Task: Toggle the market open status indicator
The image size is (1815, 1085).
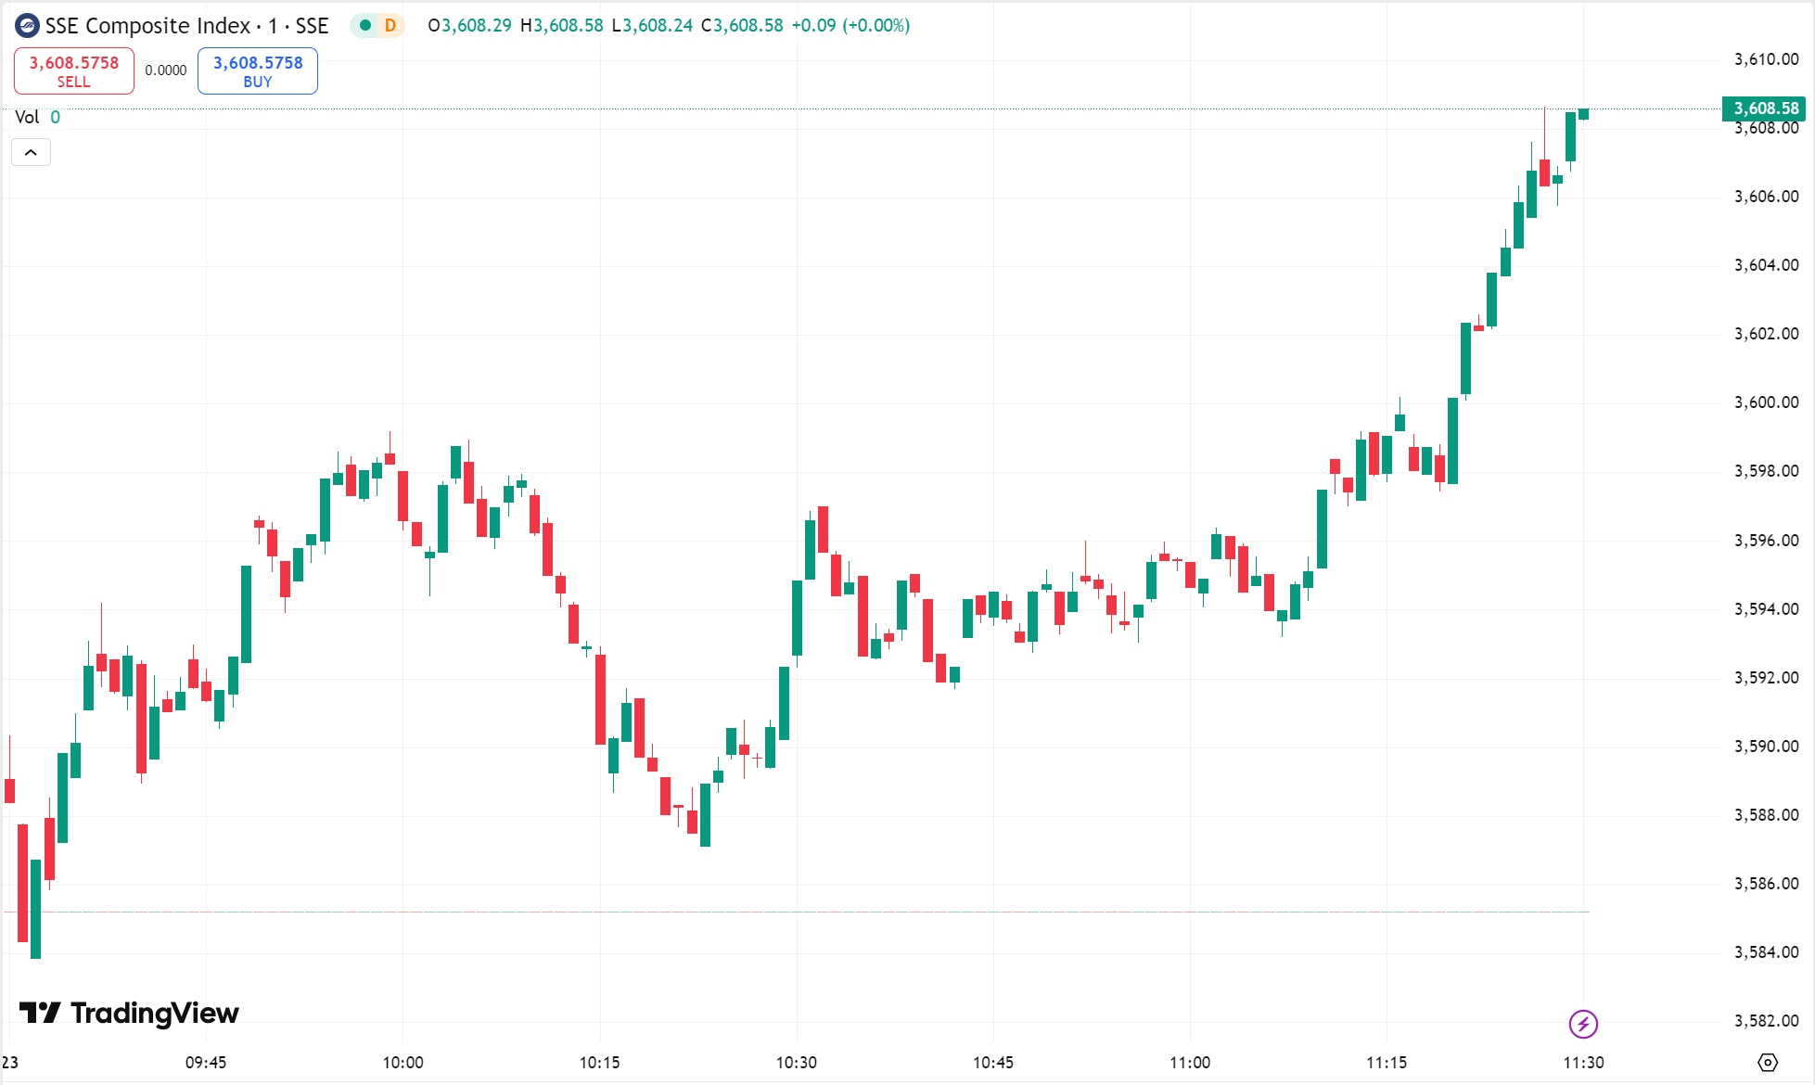Action: tap(365, 26)
